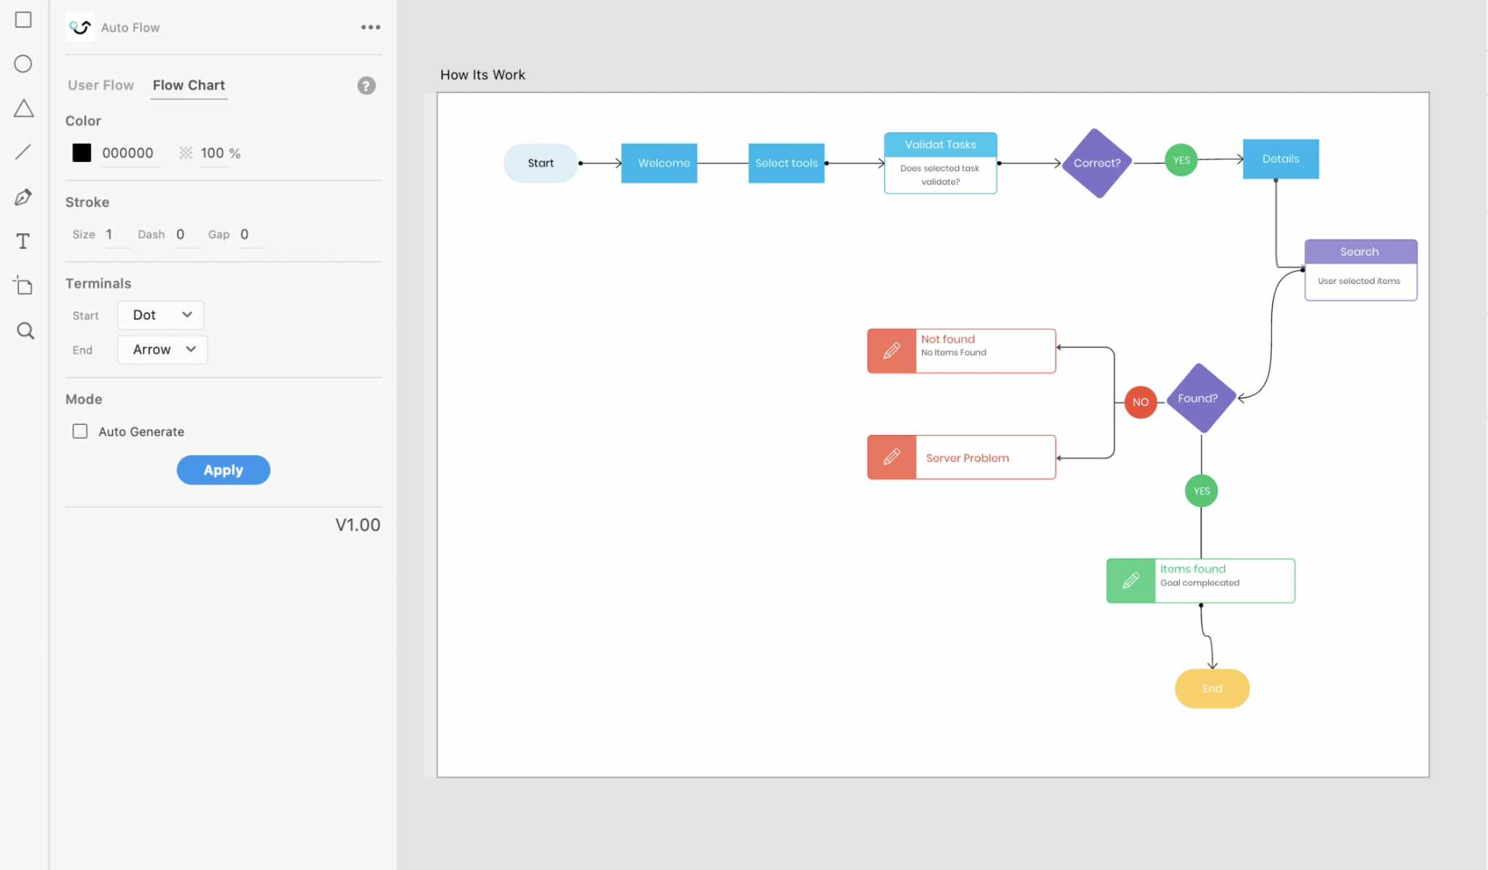Click the green YES circle below Found?
Viewport: 1488px width, 870px height.
(x=1202, y=491)
